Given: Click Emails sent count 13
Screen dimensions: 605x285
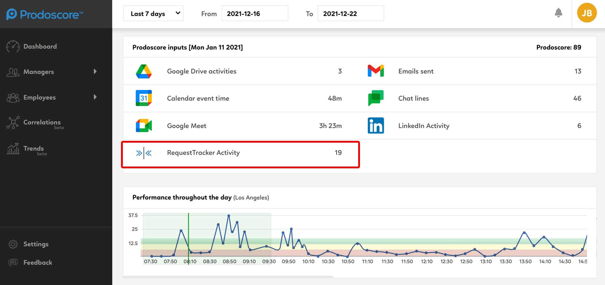Looking at the screenshot, I should click(x=578, y=71).
